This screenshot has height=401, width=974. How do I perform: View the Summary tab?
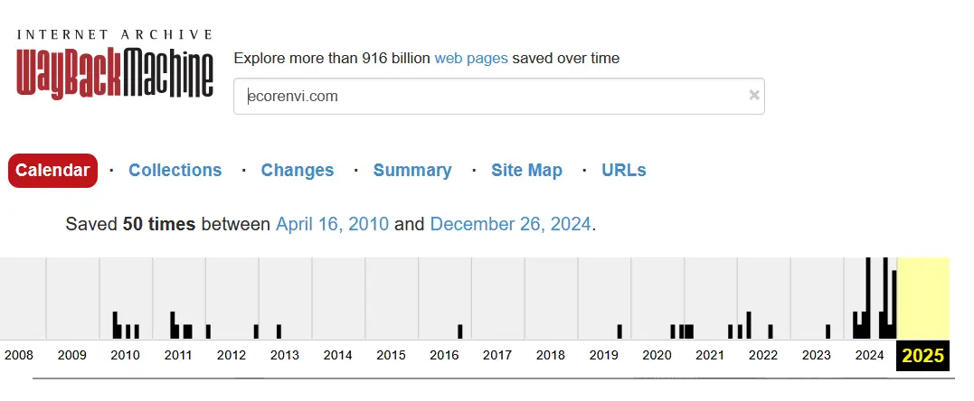click(x=412, y=171)
